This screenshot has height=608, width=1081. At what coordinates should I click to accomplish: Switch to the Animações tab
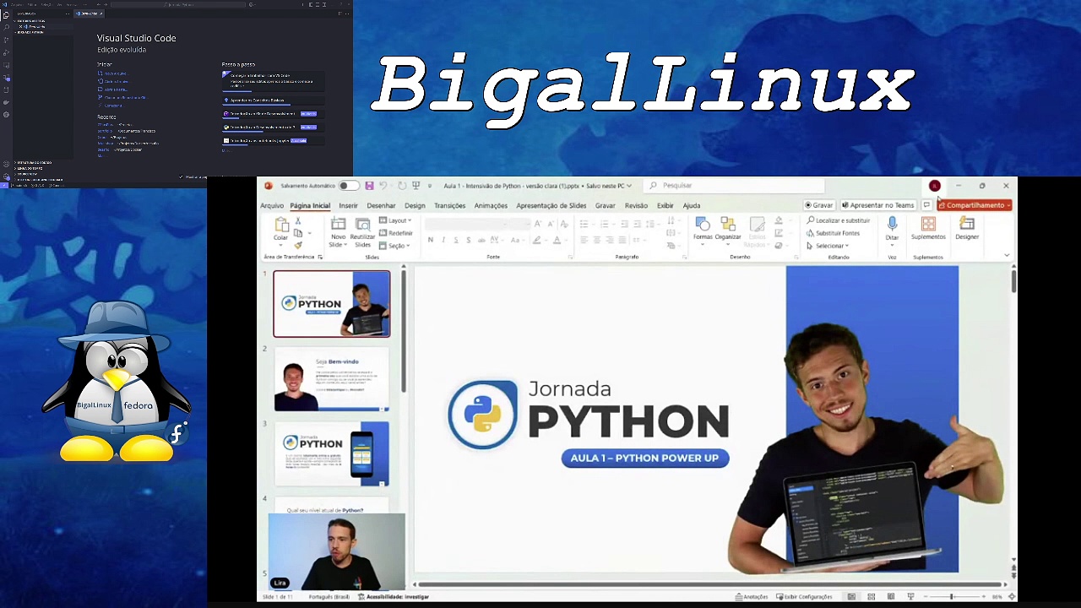[x=491, y=205]
